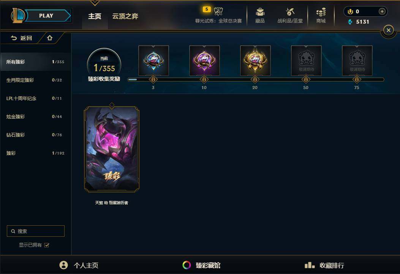The width and height of the screenshot is (400, 274).
Task: Click the lock marker at milestone 3
Action: click(x=153, y=80)
